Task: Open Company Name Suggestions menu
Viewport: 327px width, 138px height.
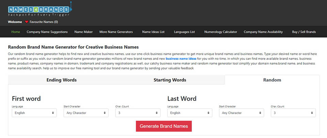Action: click(x=47, y=32)
